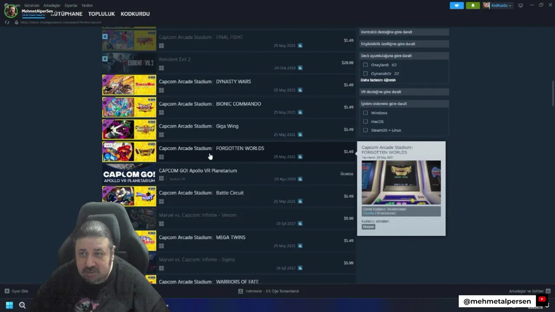Click the Windows platform icon under Resident Evil 2
The image size is (555, 312).
161,68
